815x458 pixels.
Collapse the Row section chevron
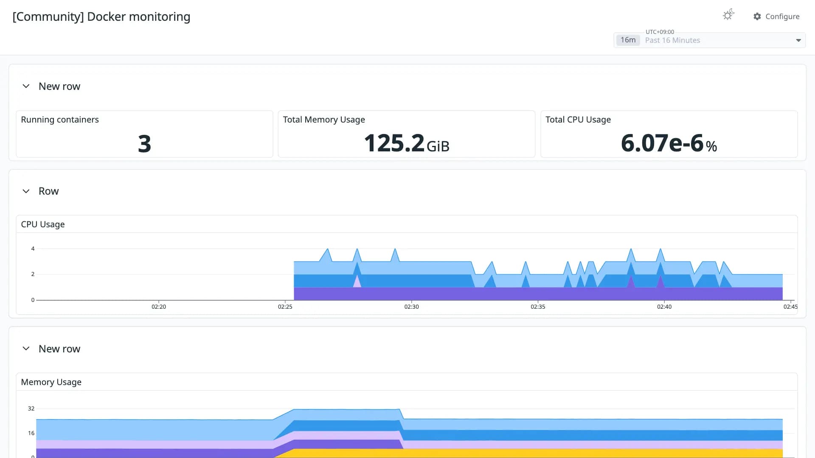pyautogui.click(x=26, y=191)
